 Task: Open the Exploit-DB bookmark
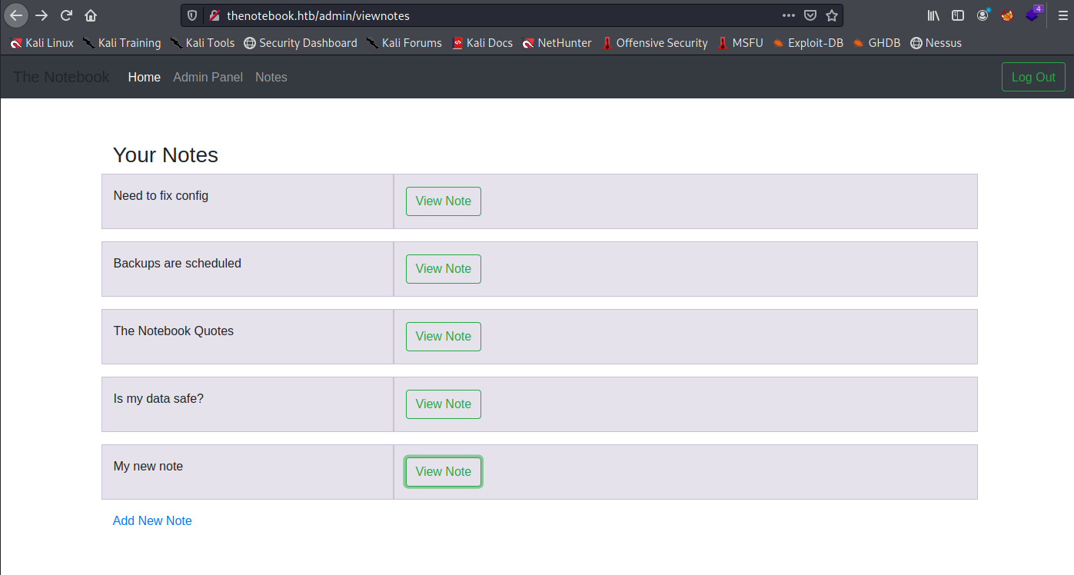click(808, 43)
